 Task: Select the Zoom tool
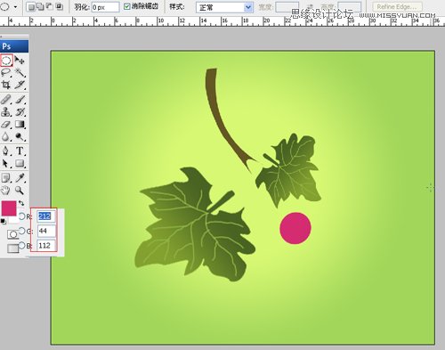[20, 191]
